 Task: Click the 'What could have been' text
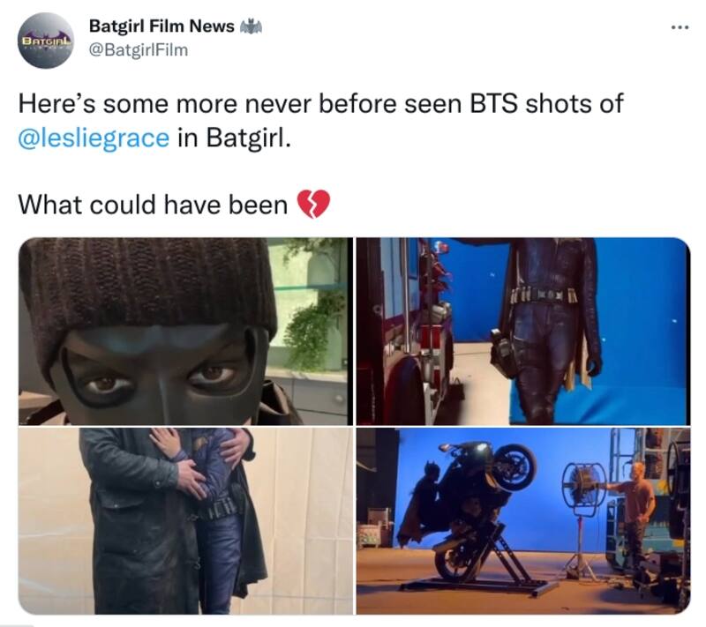[x=153, y=205]
